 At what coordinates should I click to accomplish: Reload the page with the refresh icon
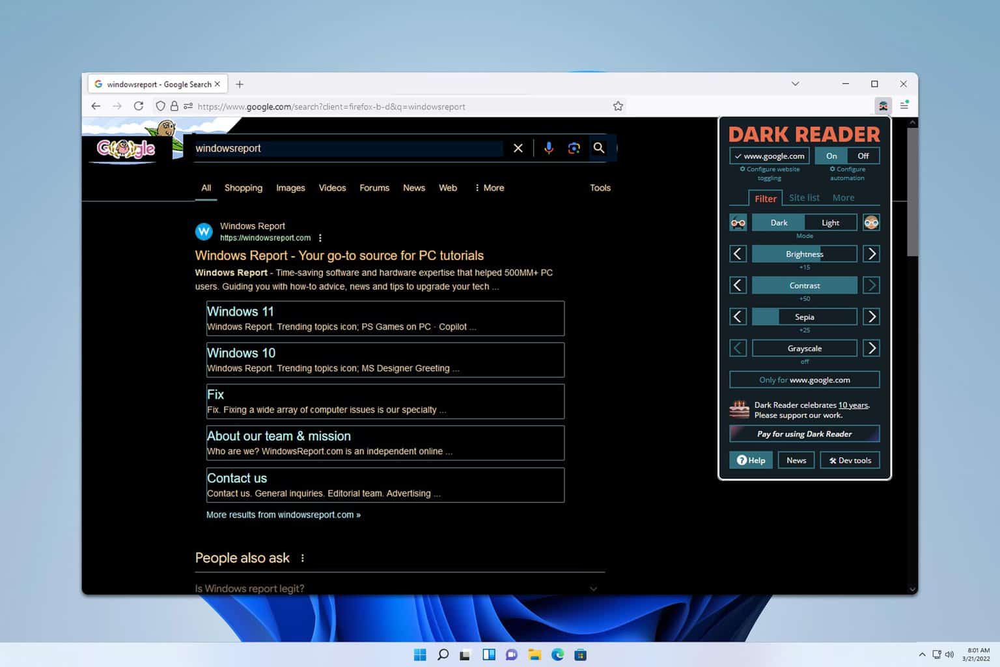139,106
